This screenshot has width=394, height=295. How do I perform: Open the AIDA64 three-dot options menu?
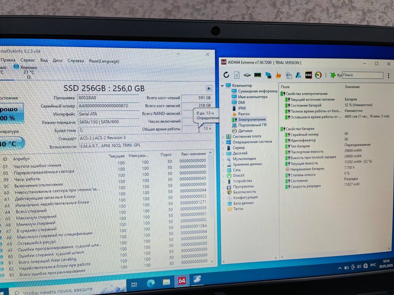[x=389, y=75]
